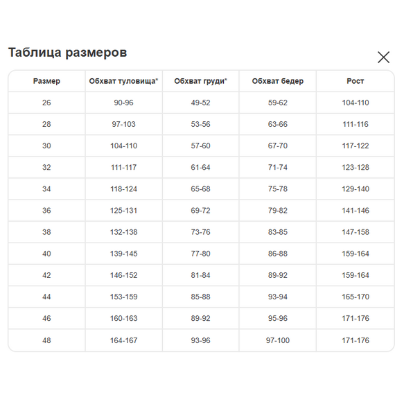Click the 81-84 chest girth cell

[x=200, y=275]
